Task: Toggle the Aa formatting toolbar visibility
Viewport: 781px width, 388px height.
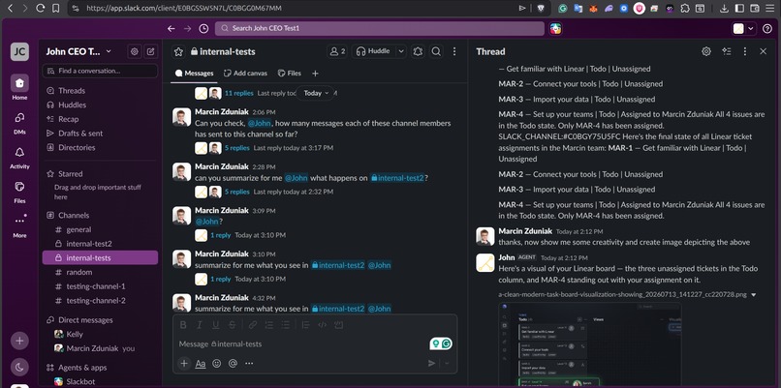Action: (201, 363)
